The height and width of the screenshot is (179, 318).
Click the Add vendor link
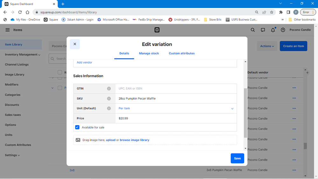(84, 62)
